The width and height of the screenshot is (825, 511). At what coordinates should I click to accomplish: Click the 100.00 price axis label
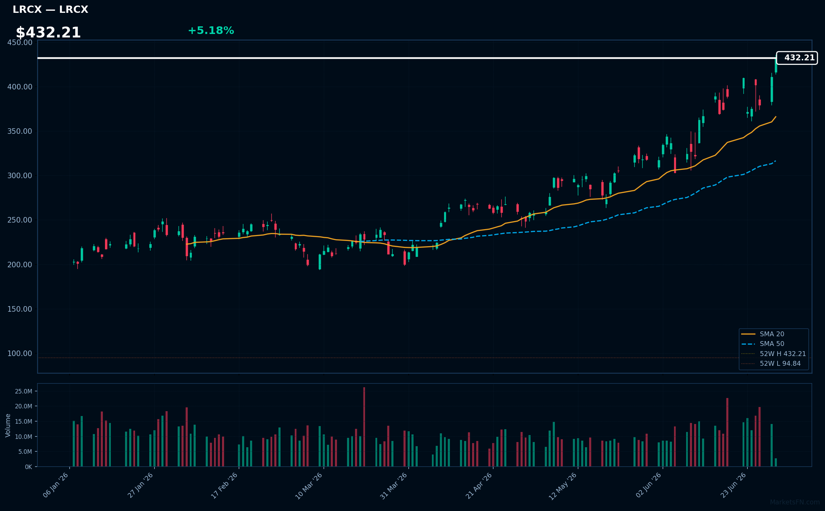tap(20, 353)
